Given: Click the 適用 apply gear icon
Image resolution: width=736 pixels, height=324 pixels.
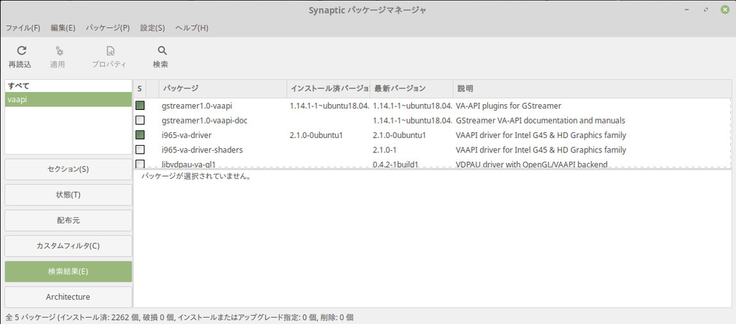Looking at the screenshot, I should [59, 50].
